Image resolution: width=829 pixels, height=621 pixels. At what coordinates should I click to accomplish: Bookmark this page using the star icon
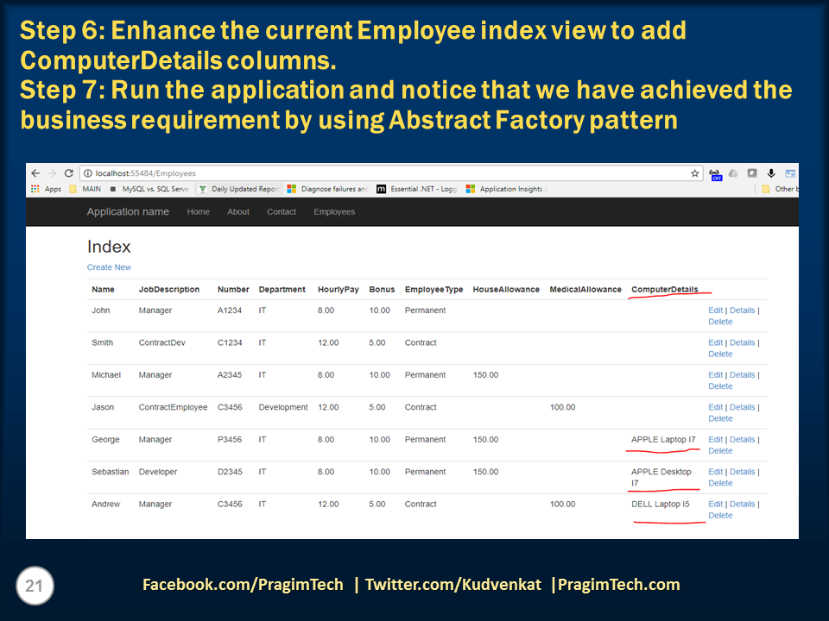coord(695,172)
